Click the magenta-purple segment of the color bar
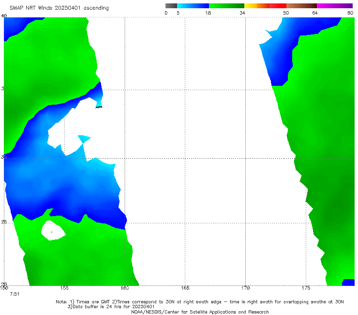The height and width of the screenshot is (315, 358). click(x=335, y=6)
